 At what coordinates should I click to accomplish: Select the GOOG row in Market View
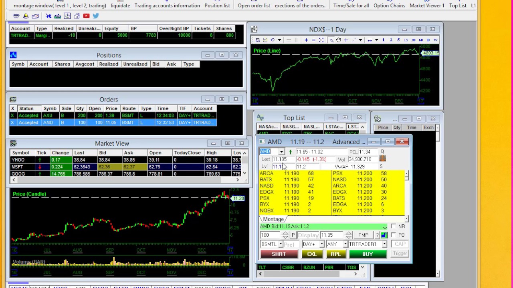tap(126, 174)
